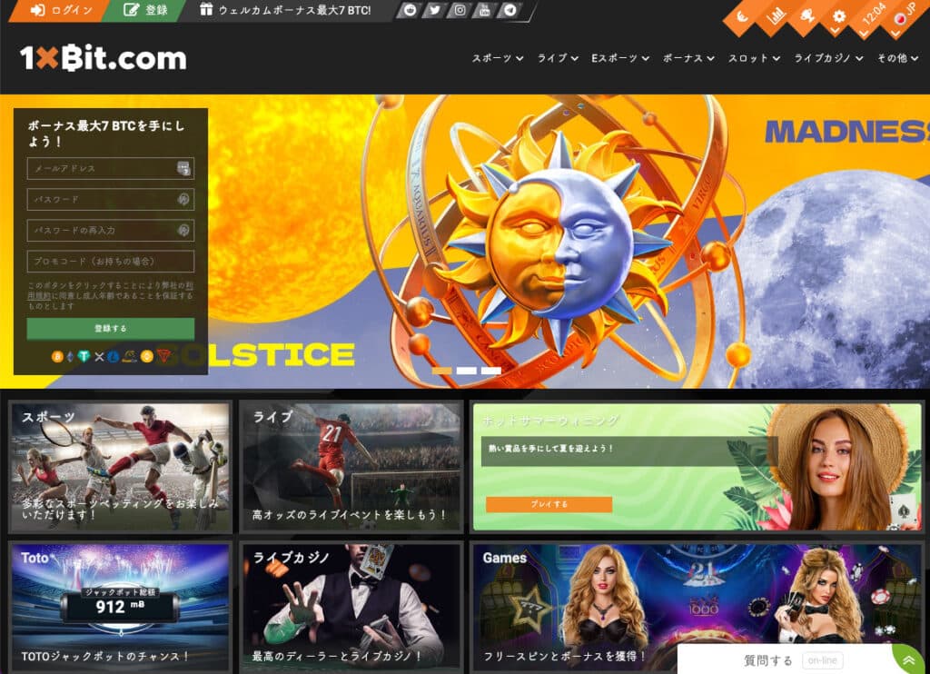Viewport: 930px width, 674px height.
Task: Focus the パスワードの再入力 confirm field
Action: point(110,230)
